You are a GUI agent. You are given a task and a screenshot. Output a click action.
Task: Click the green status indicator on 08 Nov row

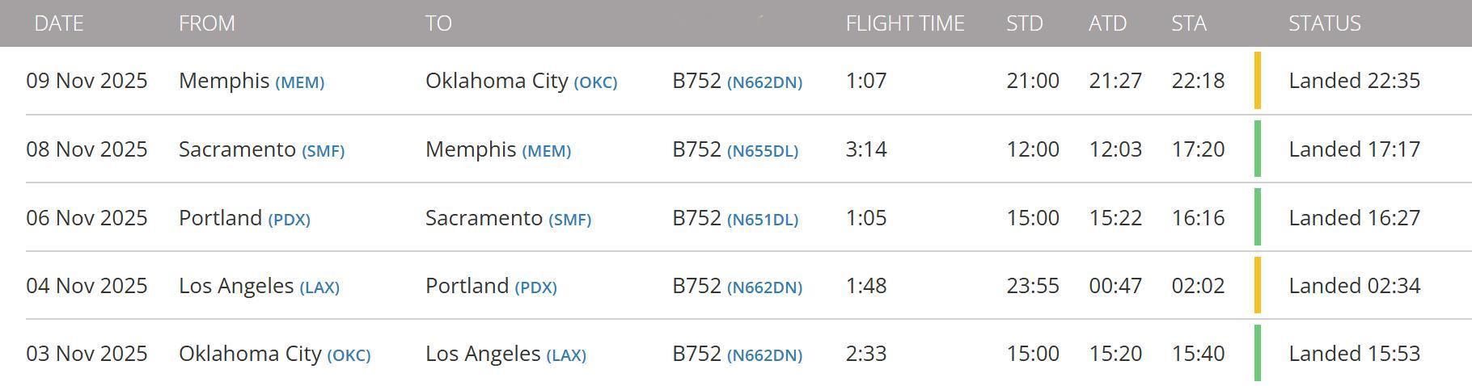[1257, 149]
